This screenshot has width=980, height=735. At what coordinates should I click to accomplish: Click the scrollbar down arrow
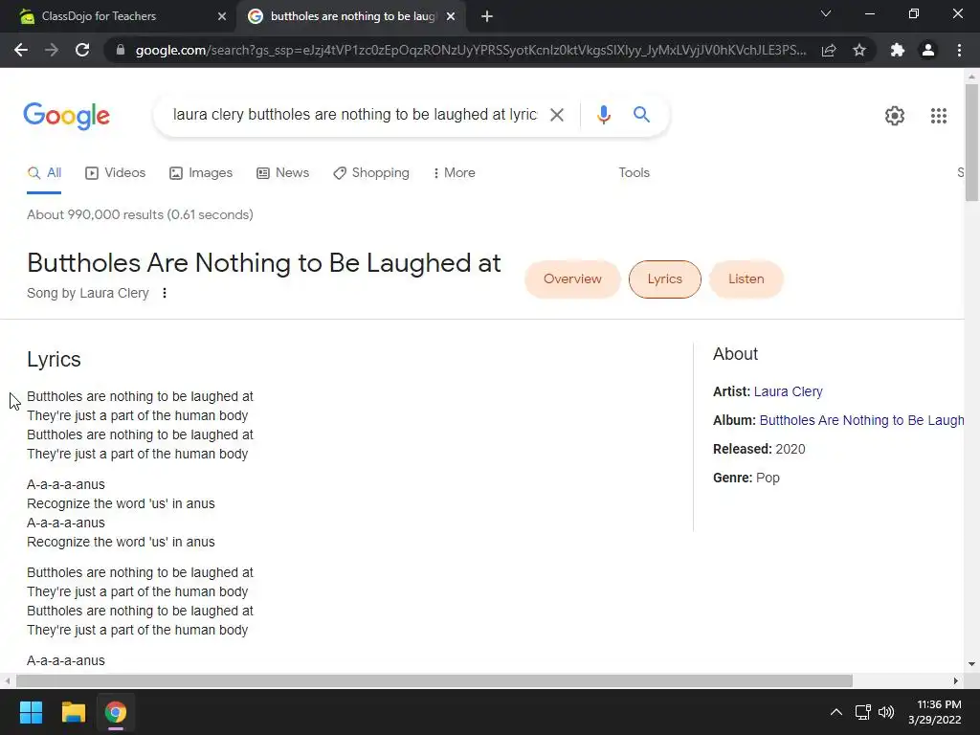[971, 664]
